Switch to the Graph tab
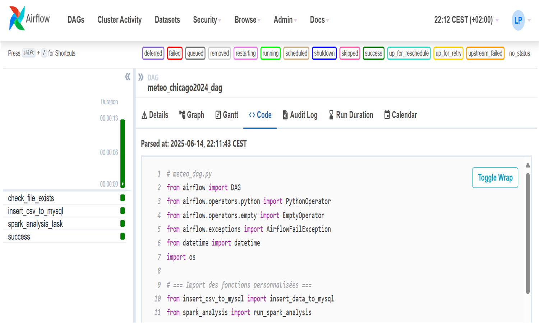 pos(192,115)
